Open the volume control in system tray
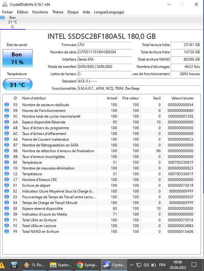 point(146,265)
